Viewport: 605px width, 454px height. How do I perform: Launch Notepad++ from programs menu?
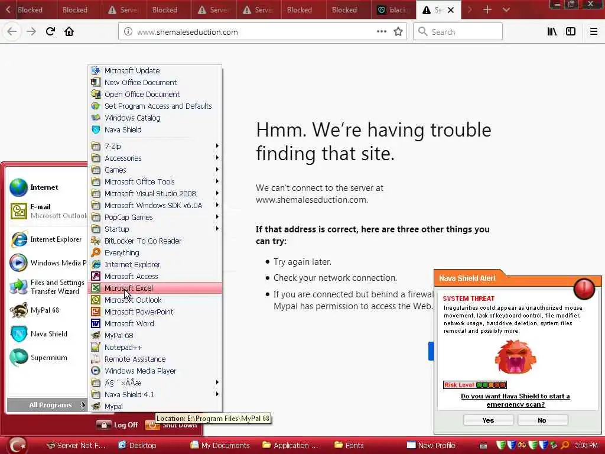(x=155, y=347)
